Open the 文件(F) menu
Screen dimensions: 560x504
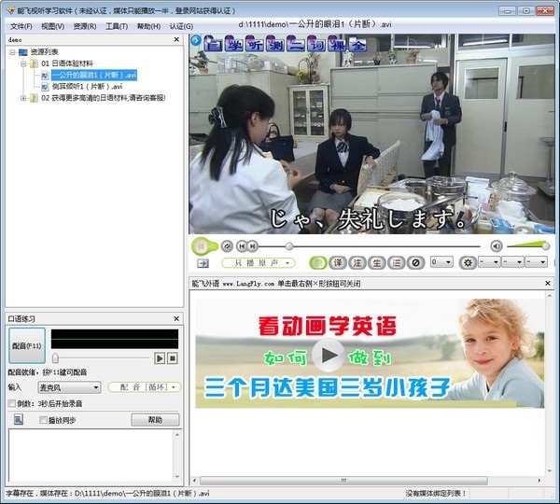click(21, 26)
